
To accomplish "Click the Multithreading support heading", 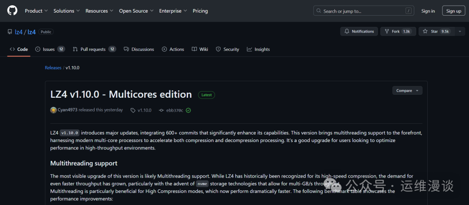I will pos(84,163).
